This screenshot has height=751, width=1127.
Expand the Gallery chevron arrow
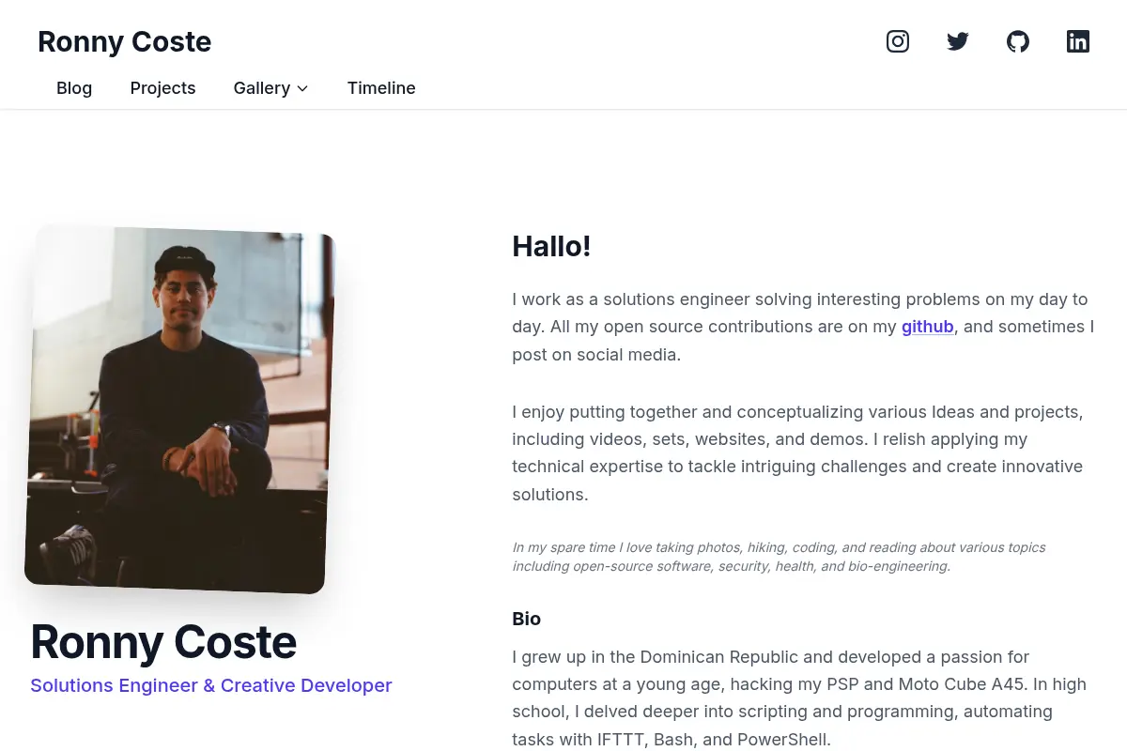pyautogui.click(x=302, y=88)
